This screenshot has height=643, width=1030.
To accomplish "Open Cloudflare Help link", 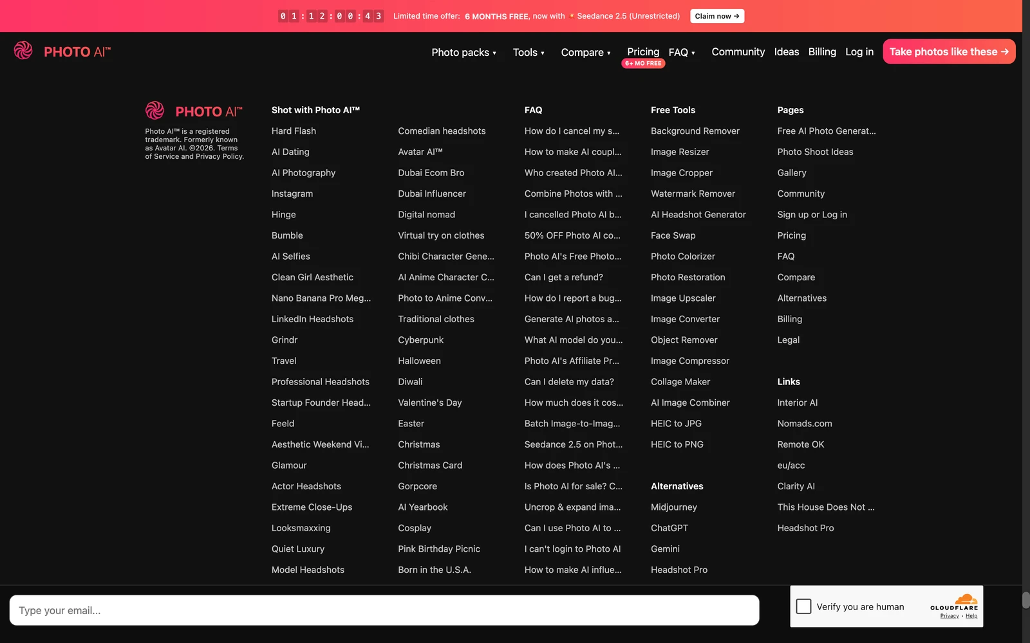I will [x=971, y=616].
